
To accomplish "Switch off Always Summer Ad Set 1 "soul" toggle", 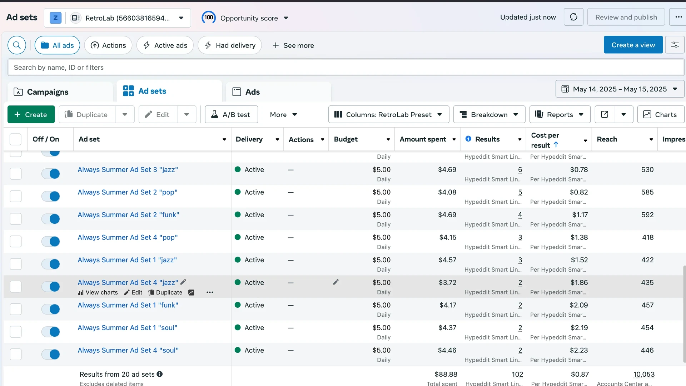I will coord(50,332).
